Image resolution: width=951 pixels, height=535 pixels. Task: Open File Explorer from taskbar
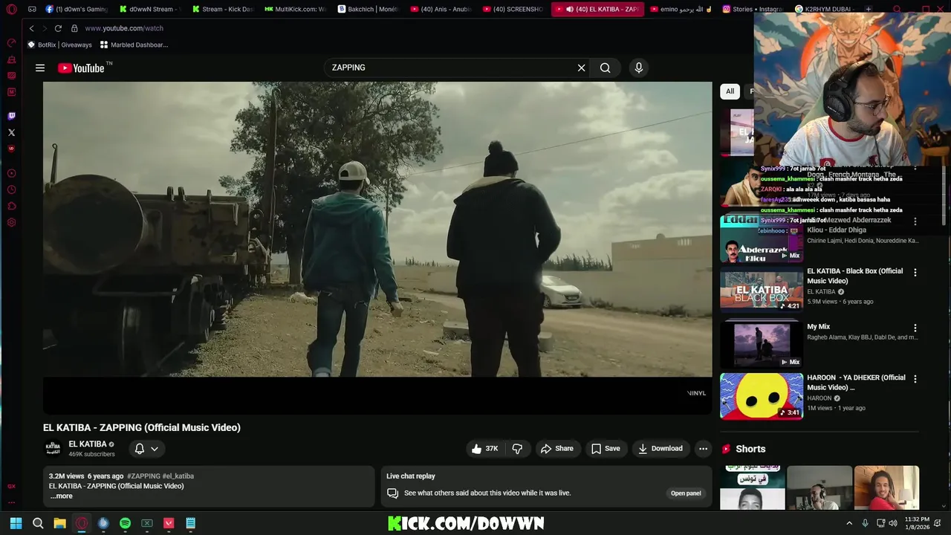pos(59,523)
